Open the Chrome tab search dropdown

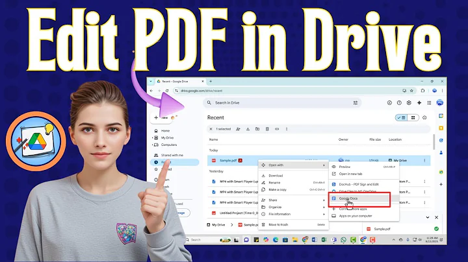(x=151, y=81)
